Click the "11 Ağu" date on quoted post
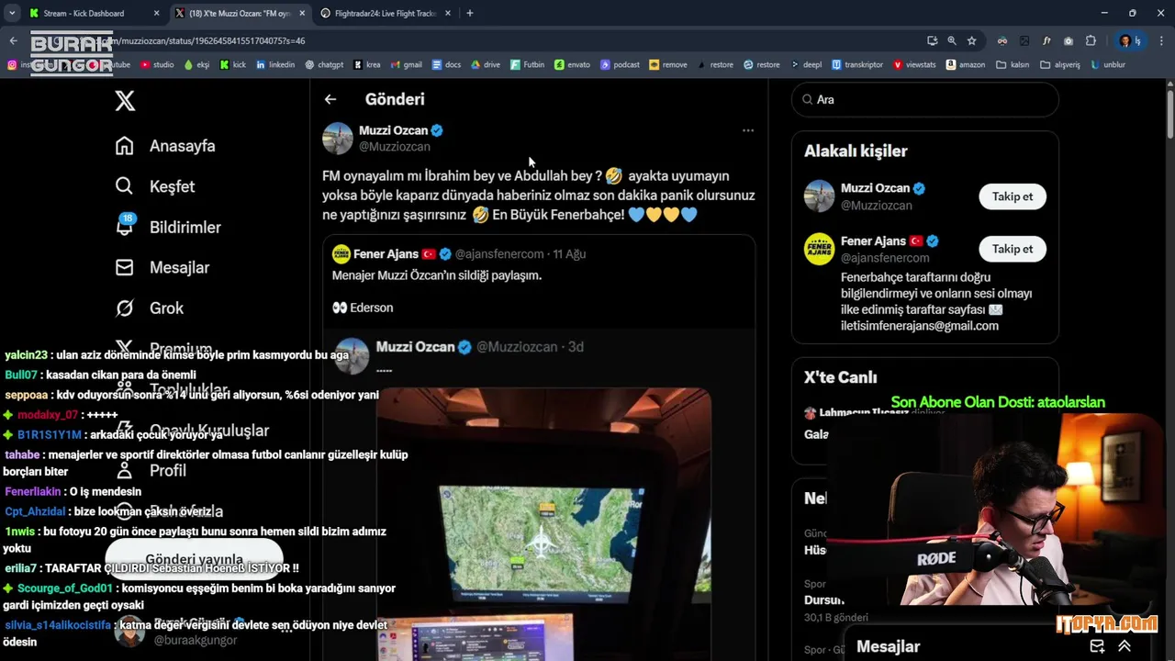1175x661 pixels. (569, 253)
